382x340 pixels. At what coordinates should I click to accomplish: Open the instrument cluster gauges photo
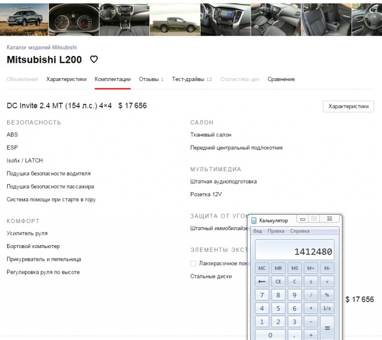pyautogui.click(x=74, y=20)
